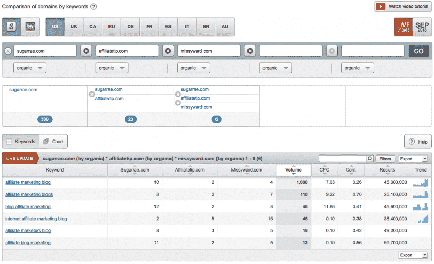Switch to the Chart view tab

53,142
